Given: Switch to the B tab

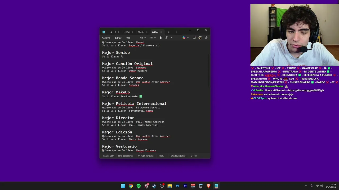Looking at the screenshot, I should (x=117, y=32).
